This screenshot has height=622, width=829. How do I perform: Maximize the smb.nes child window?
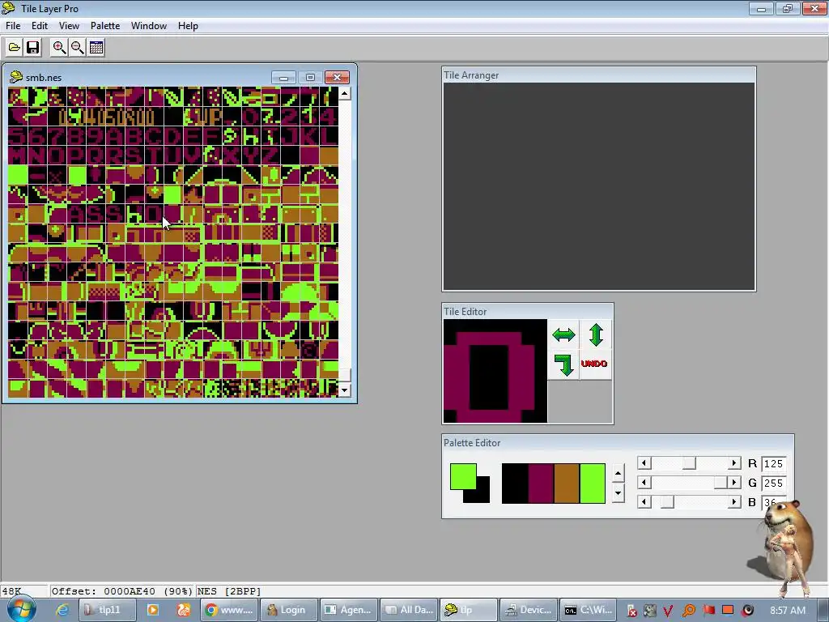[x=310, y=78]
